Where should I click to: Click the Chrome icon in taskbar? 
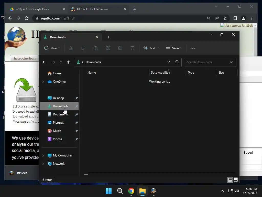(x=131, y=191)
